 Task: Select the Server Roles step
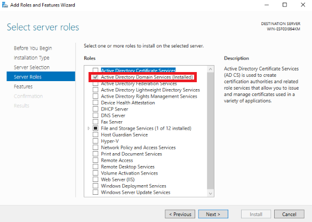(x=41, y=77)
